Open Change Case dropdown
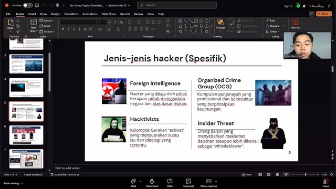This screenshot has width=336, height=189. click(x=100, y=29)
